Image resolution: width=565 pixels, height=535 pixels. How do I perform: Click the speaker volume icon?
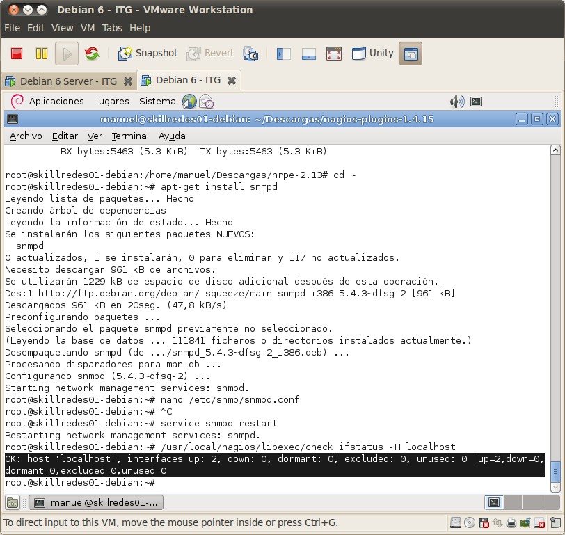tap(456, 102)
